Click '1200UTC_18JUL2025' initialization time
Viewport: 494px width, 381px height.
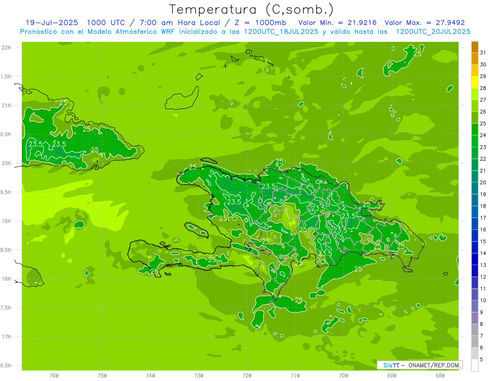coord(281,32)
